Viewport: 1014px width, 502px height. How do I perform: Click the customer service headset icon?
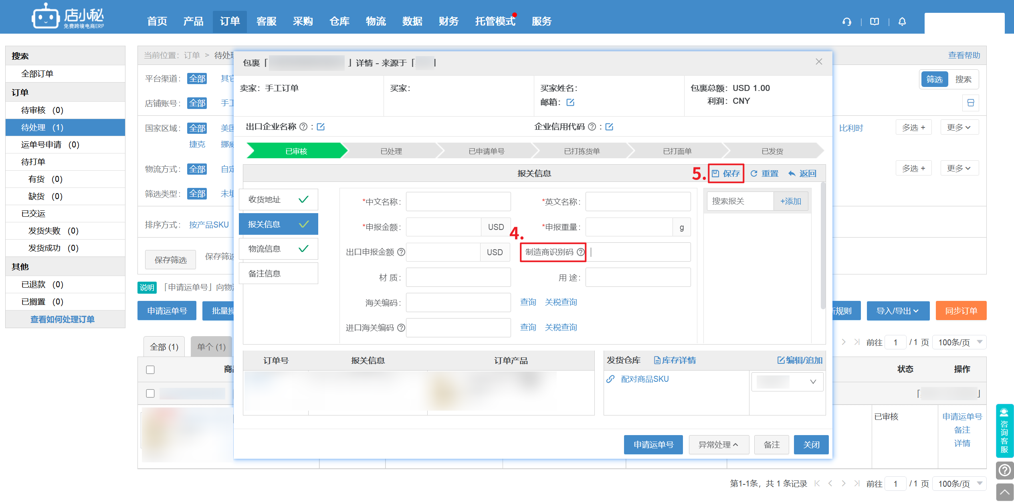(846, 22)
